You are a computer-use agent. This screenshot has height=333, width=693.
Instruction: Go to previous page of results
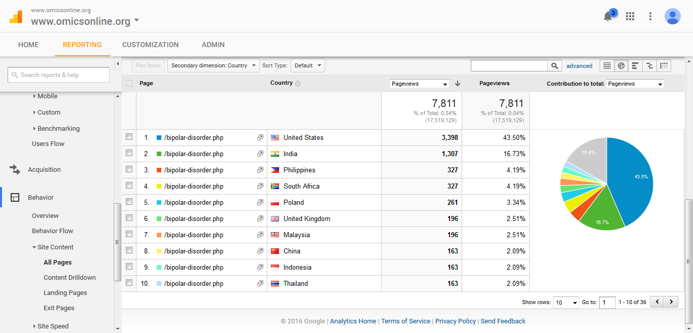coord(657,302)
